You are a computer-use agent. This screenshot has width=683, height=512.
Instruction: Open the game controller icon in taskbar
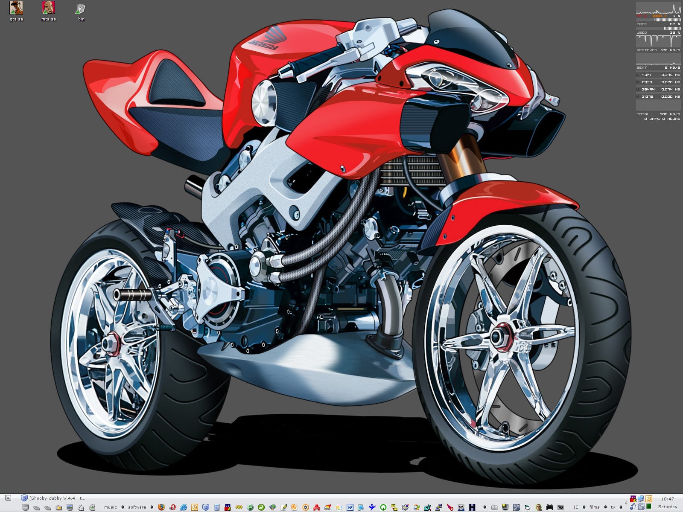(x=550, y=507)
